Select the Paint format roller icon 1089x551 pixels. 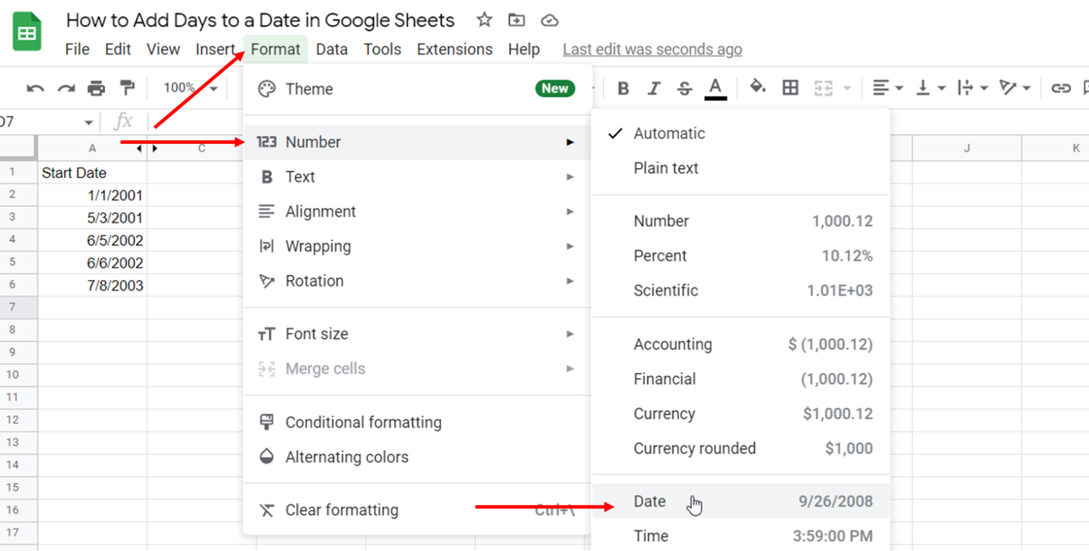[x=128, y=88]
